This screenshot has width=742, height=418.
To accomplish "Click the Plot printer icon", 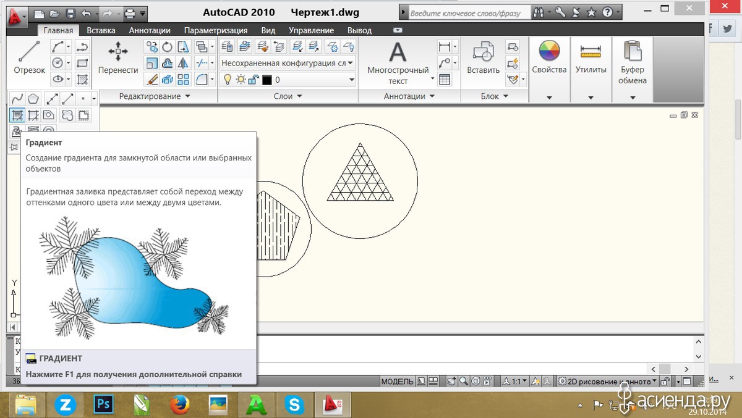I will 130,13.
